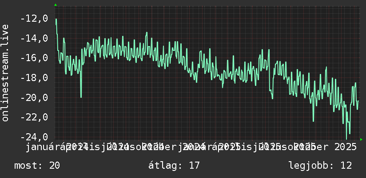This screenshot has width=366, height=178.
Task: Click the -16,0 axis label
Action: coord(34,58)
